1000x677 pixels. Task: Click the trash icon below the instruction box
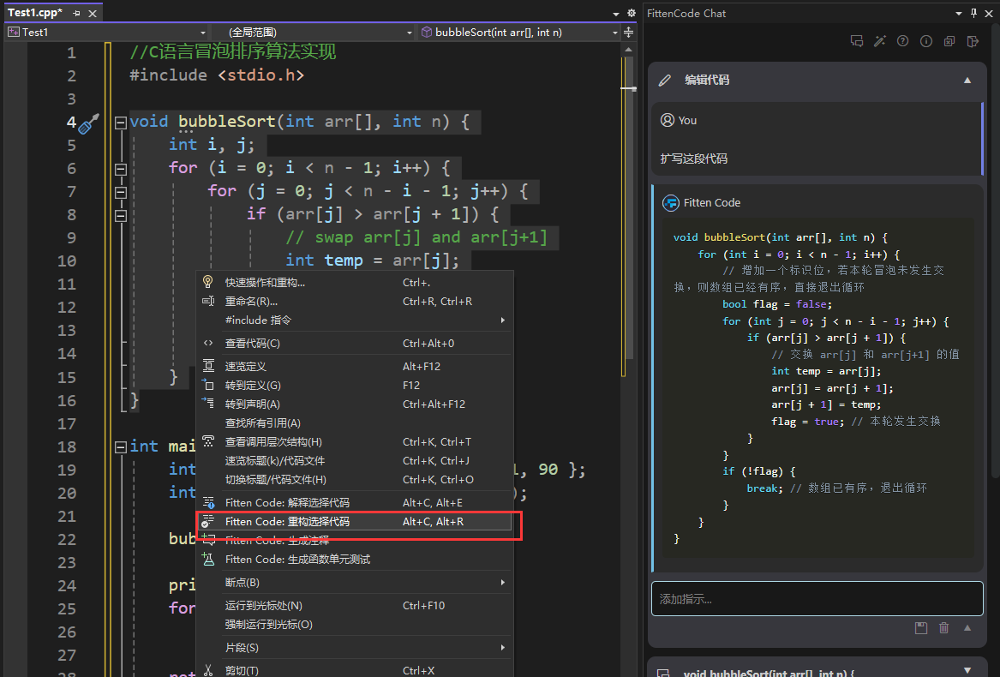tap(944, 628)
